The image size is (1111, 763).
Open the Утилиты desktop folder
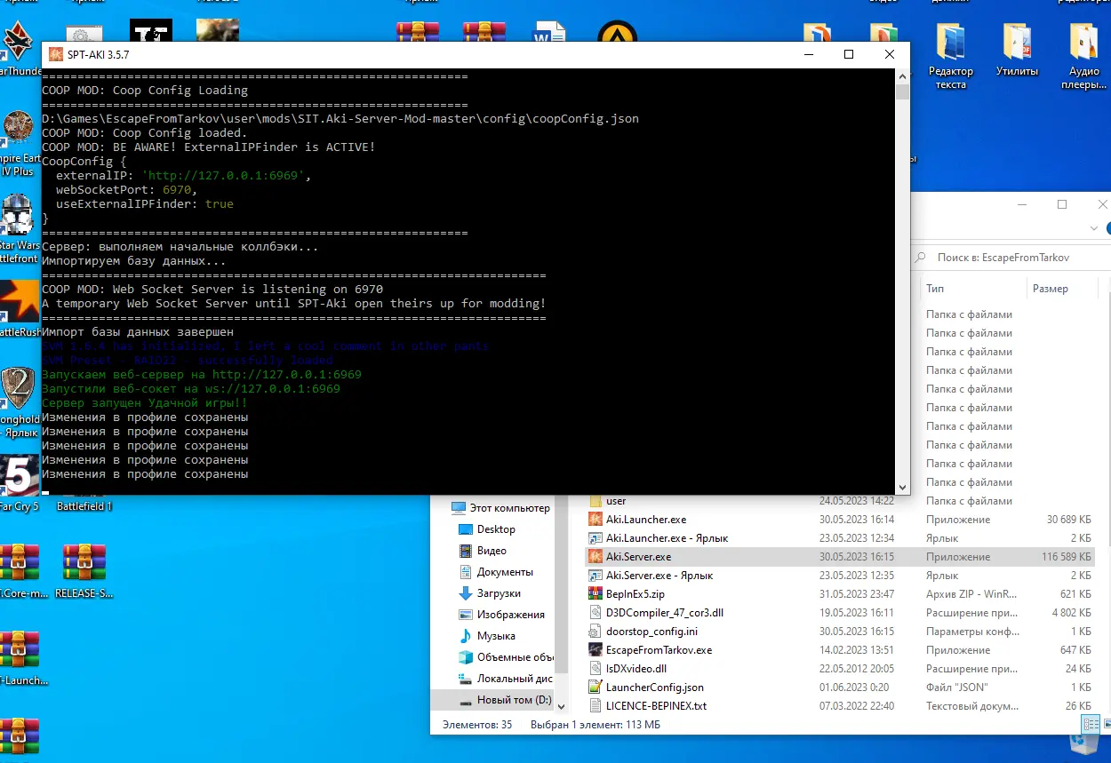(x=1018, y=49)
